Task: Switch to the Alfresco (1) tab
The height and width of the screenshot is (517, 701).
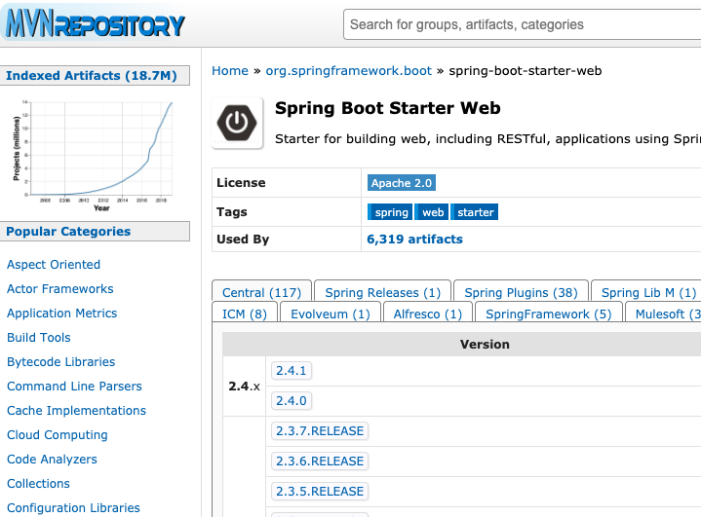Action: (427, 314)
